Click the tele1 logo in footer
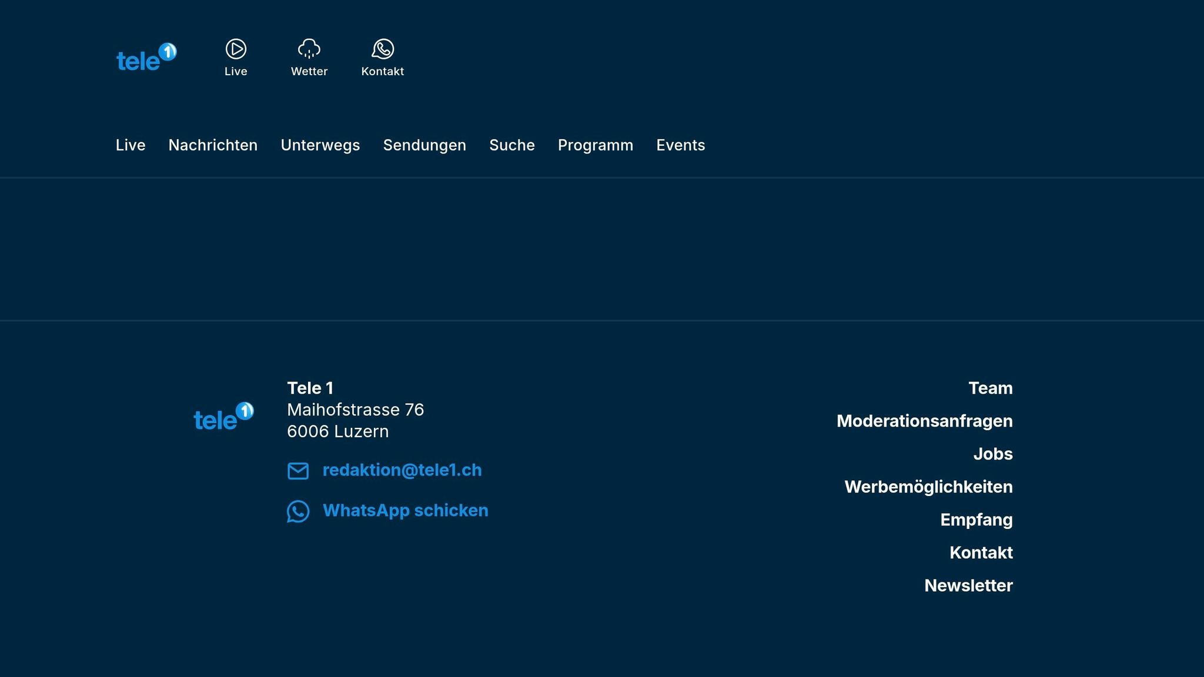Image resolution: width=1204 pixels, height=677 pixels. [223, 417]
